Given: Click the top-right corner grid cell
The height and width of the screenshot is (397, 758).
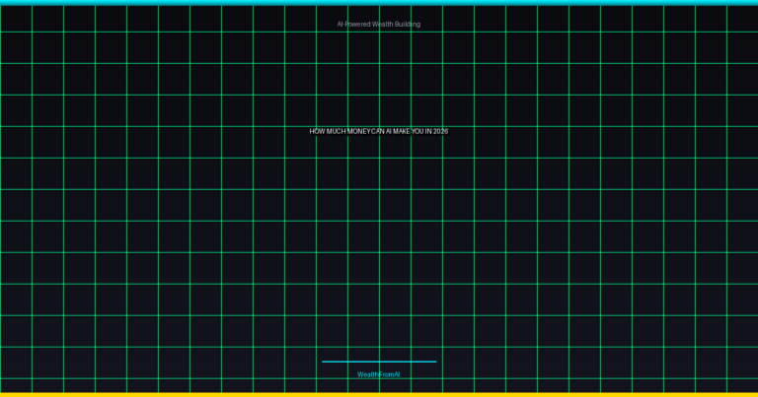Looking at the screenshot, I should [x=742, y=19].
